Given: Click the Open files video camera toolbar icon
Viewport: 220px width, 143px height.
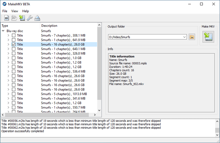Looking at the screenshot, I should 6,18.
